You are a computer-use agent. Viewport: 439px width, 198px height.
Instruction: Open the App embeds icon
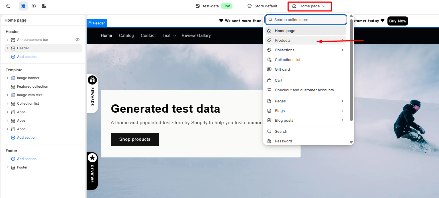pos(44,6)
